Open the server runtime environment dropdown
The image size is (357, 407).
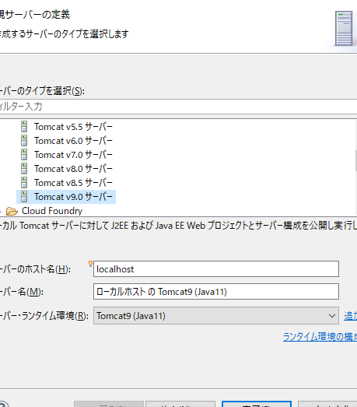point(332,316)
